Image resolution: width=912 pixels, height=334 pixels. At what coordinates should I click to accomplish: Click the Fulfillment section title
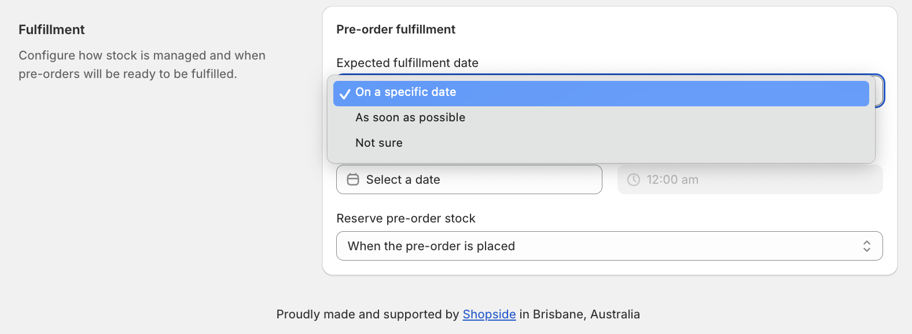pyautogui.click(x=52, y=29)
